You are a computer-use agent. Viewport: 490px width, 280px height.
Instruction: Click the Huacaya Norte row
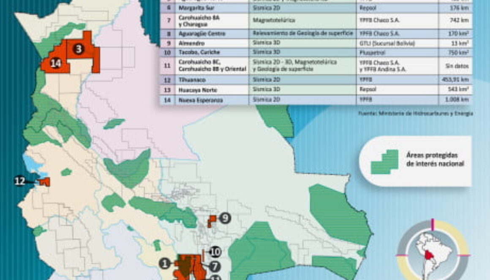point(316,90)
